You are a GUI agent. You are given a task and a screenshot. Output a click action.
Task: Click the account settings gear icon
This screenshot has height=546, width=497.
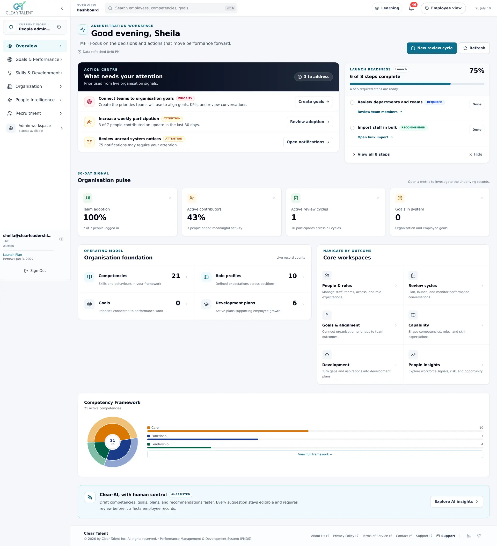coord(62,239)
